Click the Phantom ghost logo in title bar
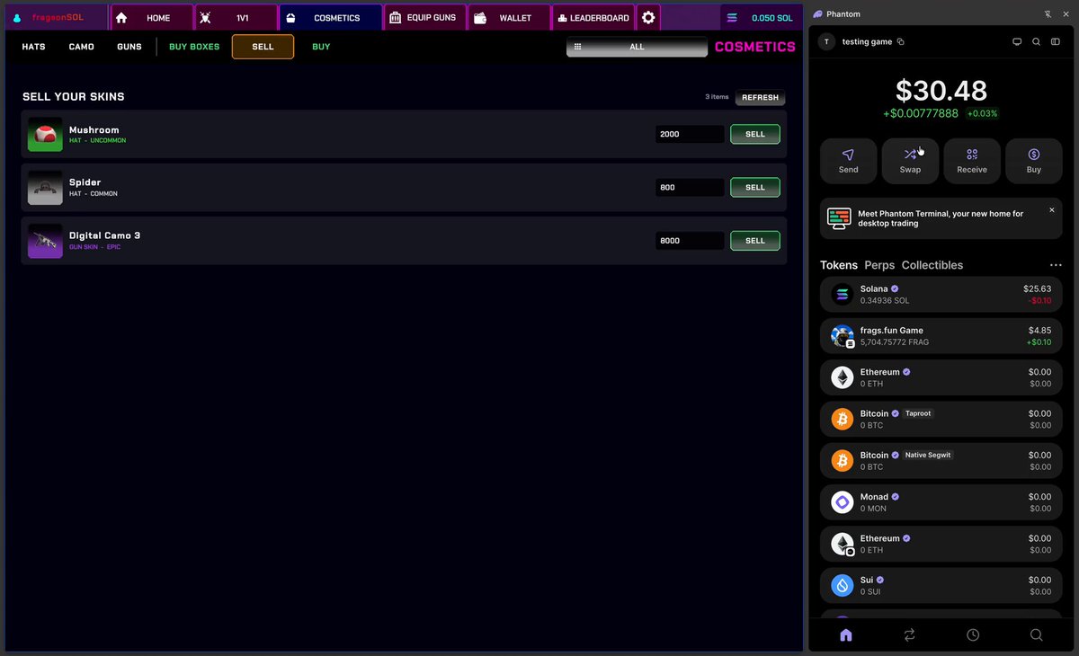1079x656 pixels. [x=817, y=14]
